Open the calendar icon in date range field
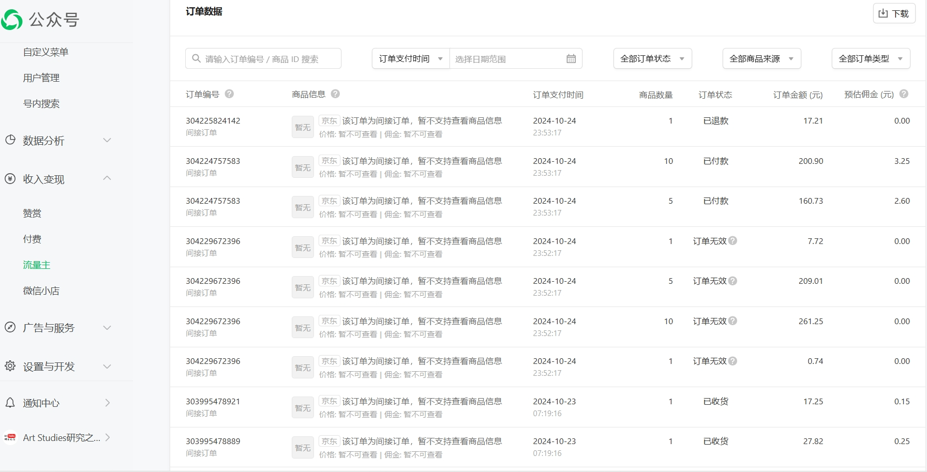927x472 pixels. 571,58
